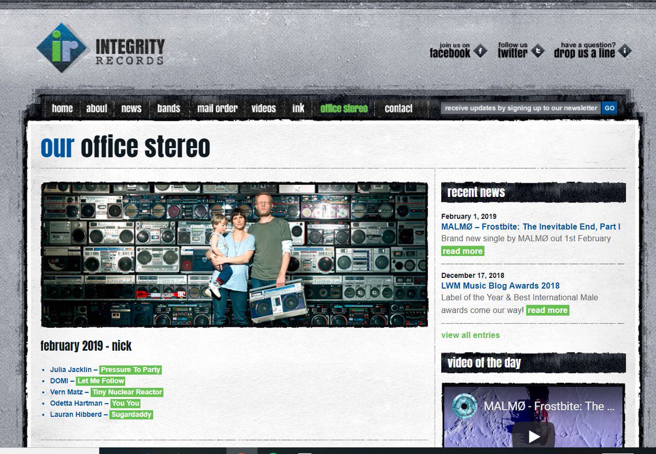Open the ink menu item
The height and width of the screenshot is (454, 656).
pyautogui.click(x=298, y=108)
